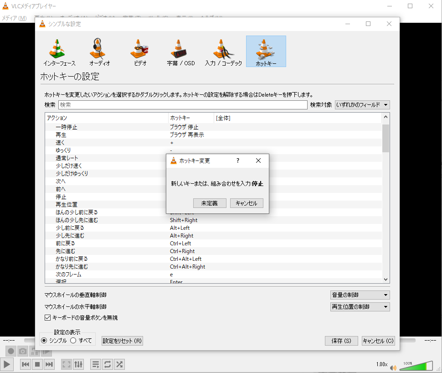Image resolution: width=442 pixels, height=373 pixels.
Task: Toggle the shuffle playback icon
Action: (x=119, y=364)
